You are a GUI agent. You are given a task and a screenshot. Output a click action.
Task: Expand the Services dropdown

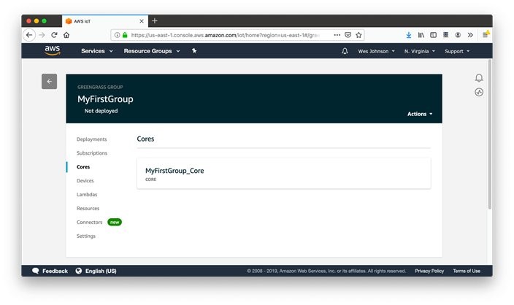pyautogui.click(x=97, y=51)
